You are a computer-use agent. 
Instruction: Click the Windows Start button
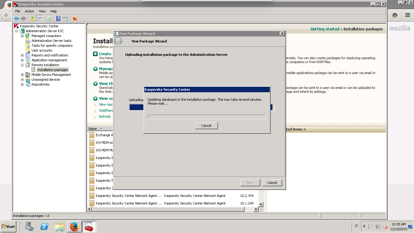click(8, 227)
